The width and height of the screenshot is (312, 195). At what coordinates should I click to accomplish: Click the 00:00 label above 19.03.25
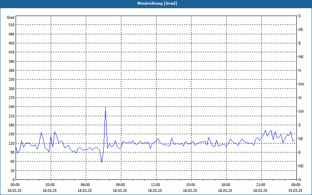(296, 184)
